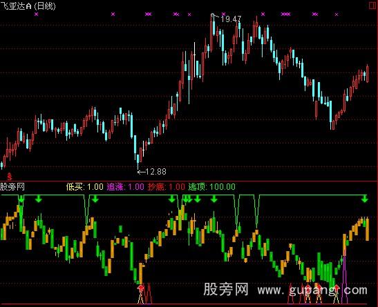Click the leftmost red up-arrow buy signal

pos(140,288)
